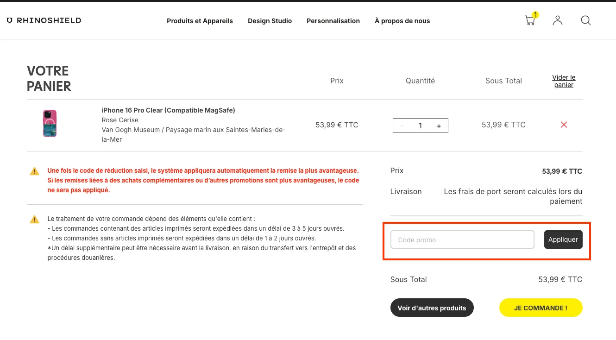Remove item with the red X
The width and height of the screenshot is (616, 340).
pos(564,125)
